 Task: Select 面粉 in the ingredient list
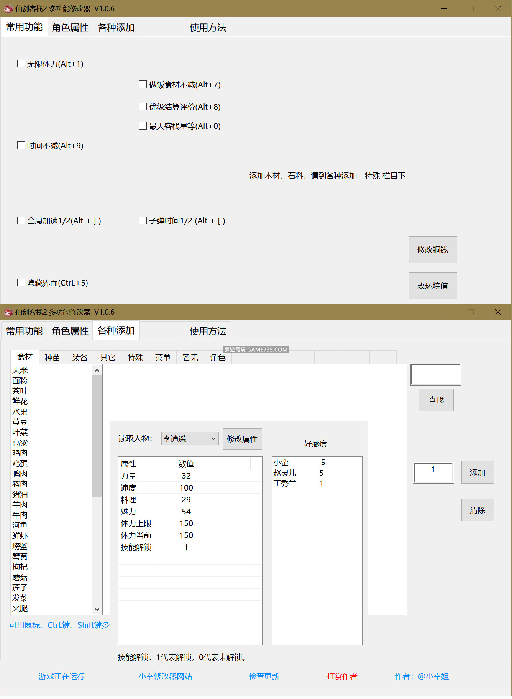pyautogui.click(x=20, y=381)
